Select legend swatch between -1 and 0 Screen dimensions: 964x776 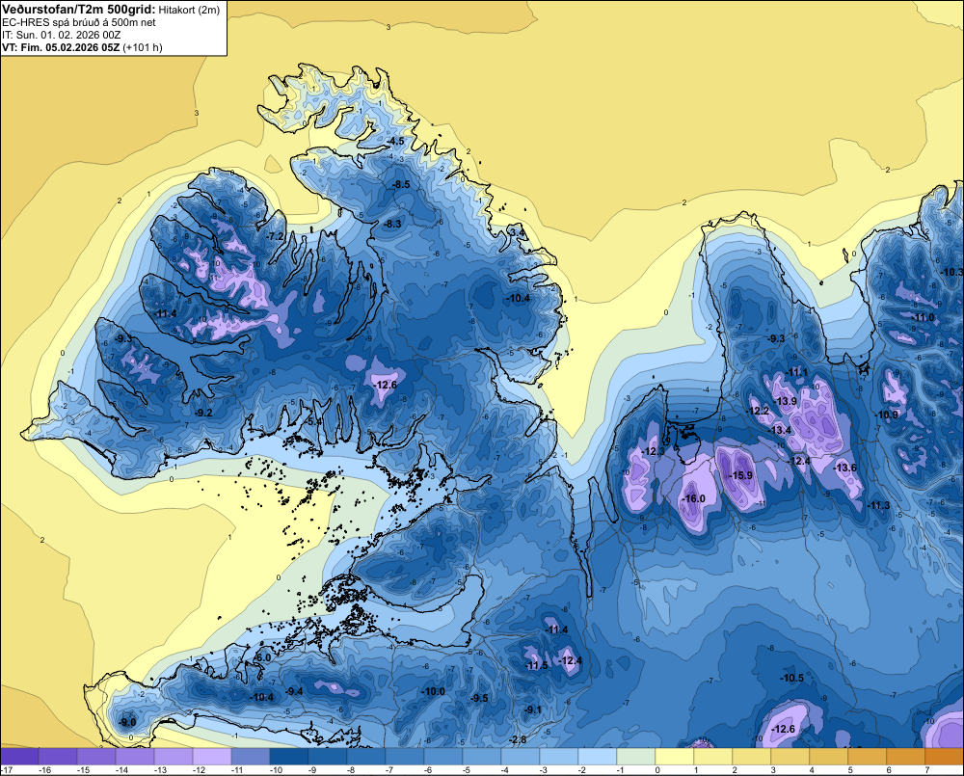point(635,757)
